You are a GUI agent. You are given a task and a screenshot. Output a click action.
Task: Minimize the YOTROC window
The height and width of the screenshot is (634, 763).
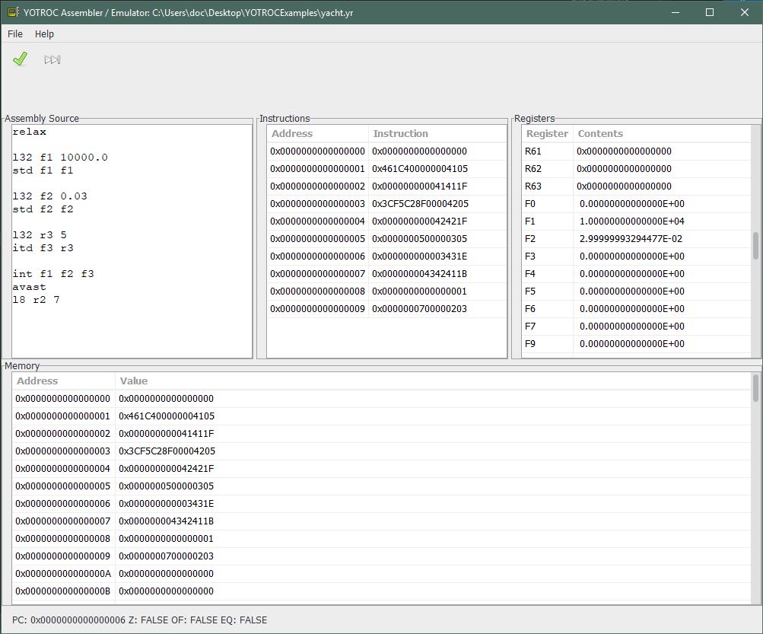[676, 12]
